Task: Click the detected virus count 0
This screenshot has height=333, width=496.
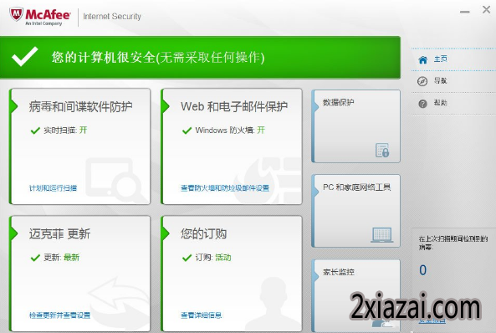Action: (x=423, y=270)
